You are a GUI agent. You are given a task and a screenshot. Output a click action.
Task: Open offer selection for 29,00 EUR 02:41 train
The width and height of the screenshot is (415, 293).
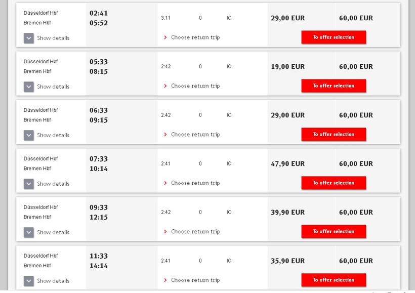coord(334,37)
